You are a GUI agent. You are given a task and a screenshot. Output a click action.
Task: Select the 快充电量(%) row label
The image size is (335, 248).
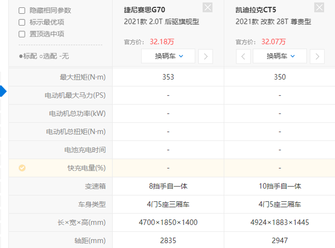[x=86, y=168]
